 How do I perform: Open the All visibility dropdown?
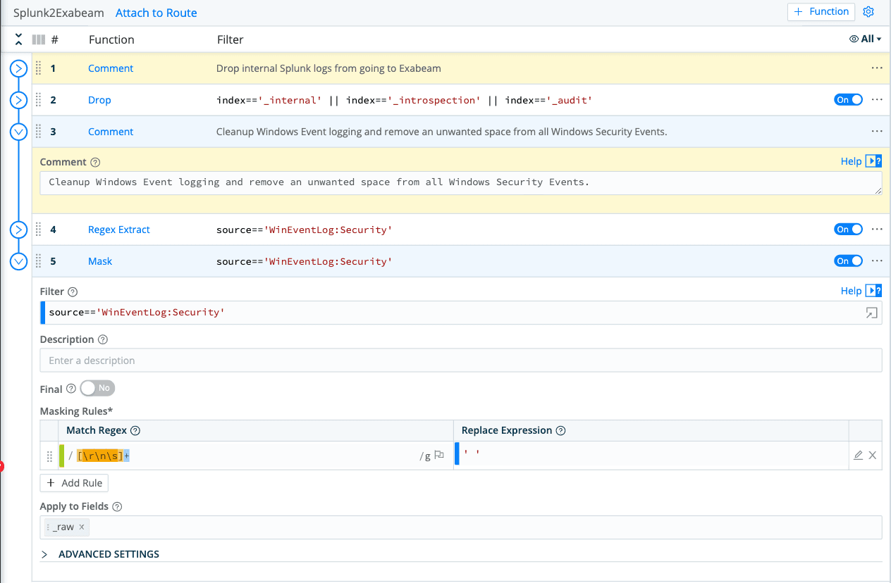866,39
